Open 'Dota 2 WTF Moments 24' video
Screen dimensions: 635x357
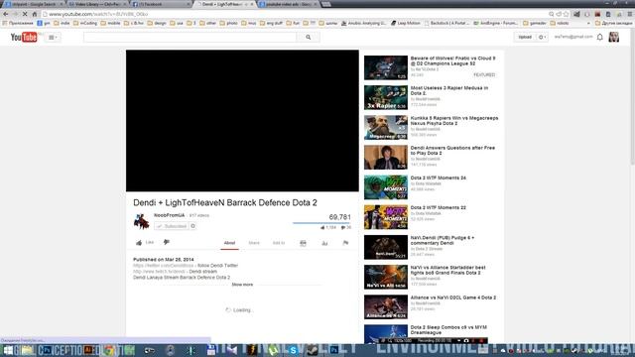pyautogui.click(x=439, y=178)
